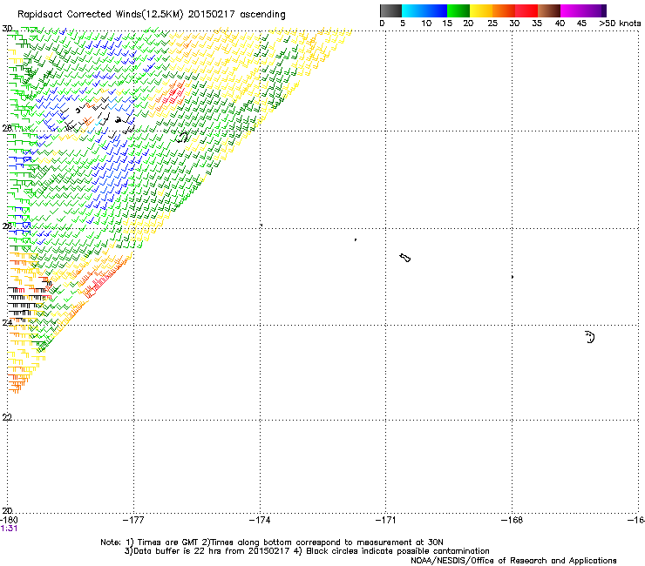Click the latitude axis label '30'

point(7,29)
